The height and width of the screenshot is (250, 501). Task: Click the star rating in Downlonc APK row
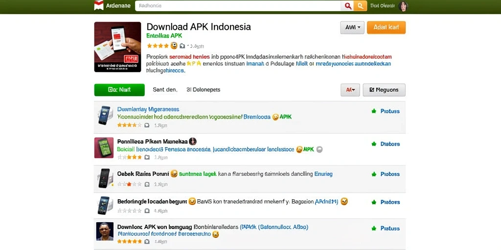(129, 242)
